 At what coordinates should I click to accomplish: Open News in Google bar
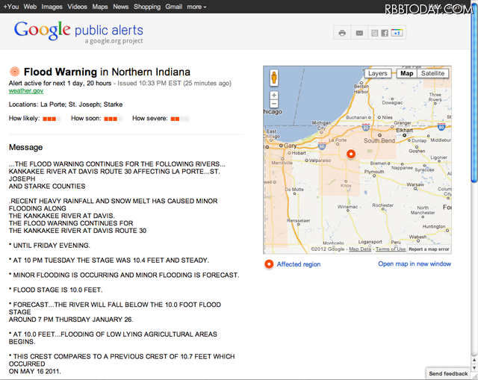pyautogui.click(x=121, y=7)
